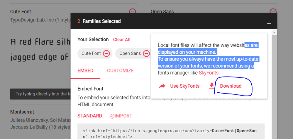
Task: Click the 'A red flare' sample text
Action: [40, 42]
